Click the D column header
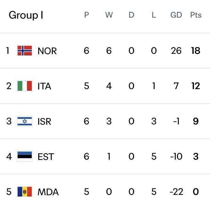This screenshot has width=210, height=209. pos(131,15)
